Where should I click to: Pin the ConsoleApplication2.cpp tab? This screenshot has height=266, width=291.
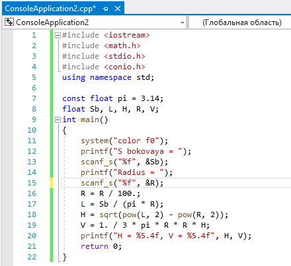coord(105,9)
